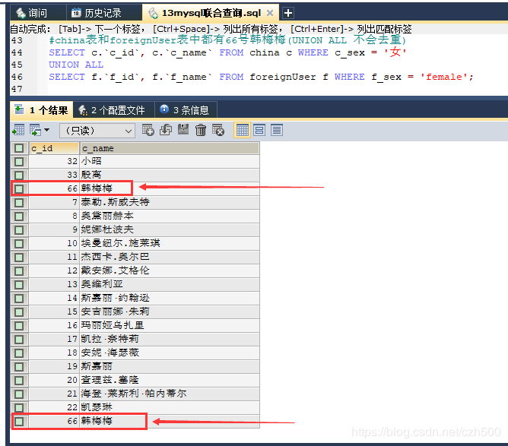
Task: Click the export result grid icon
Action: [18, 130]
